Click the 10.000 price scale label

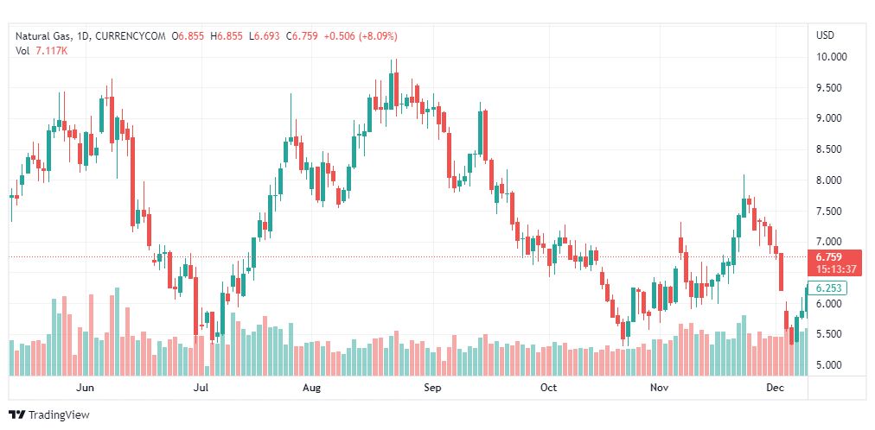(x=832, y=57)
